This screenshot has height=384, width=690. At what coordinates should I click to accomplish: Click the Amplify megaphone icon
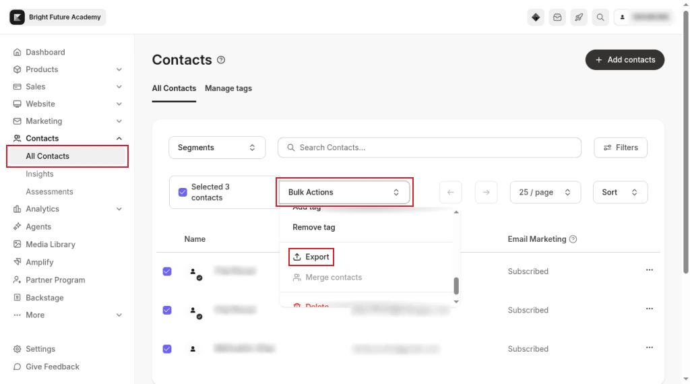coord(17,261)
